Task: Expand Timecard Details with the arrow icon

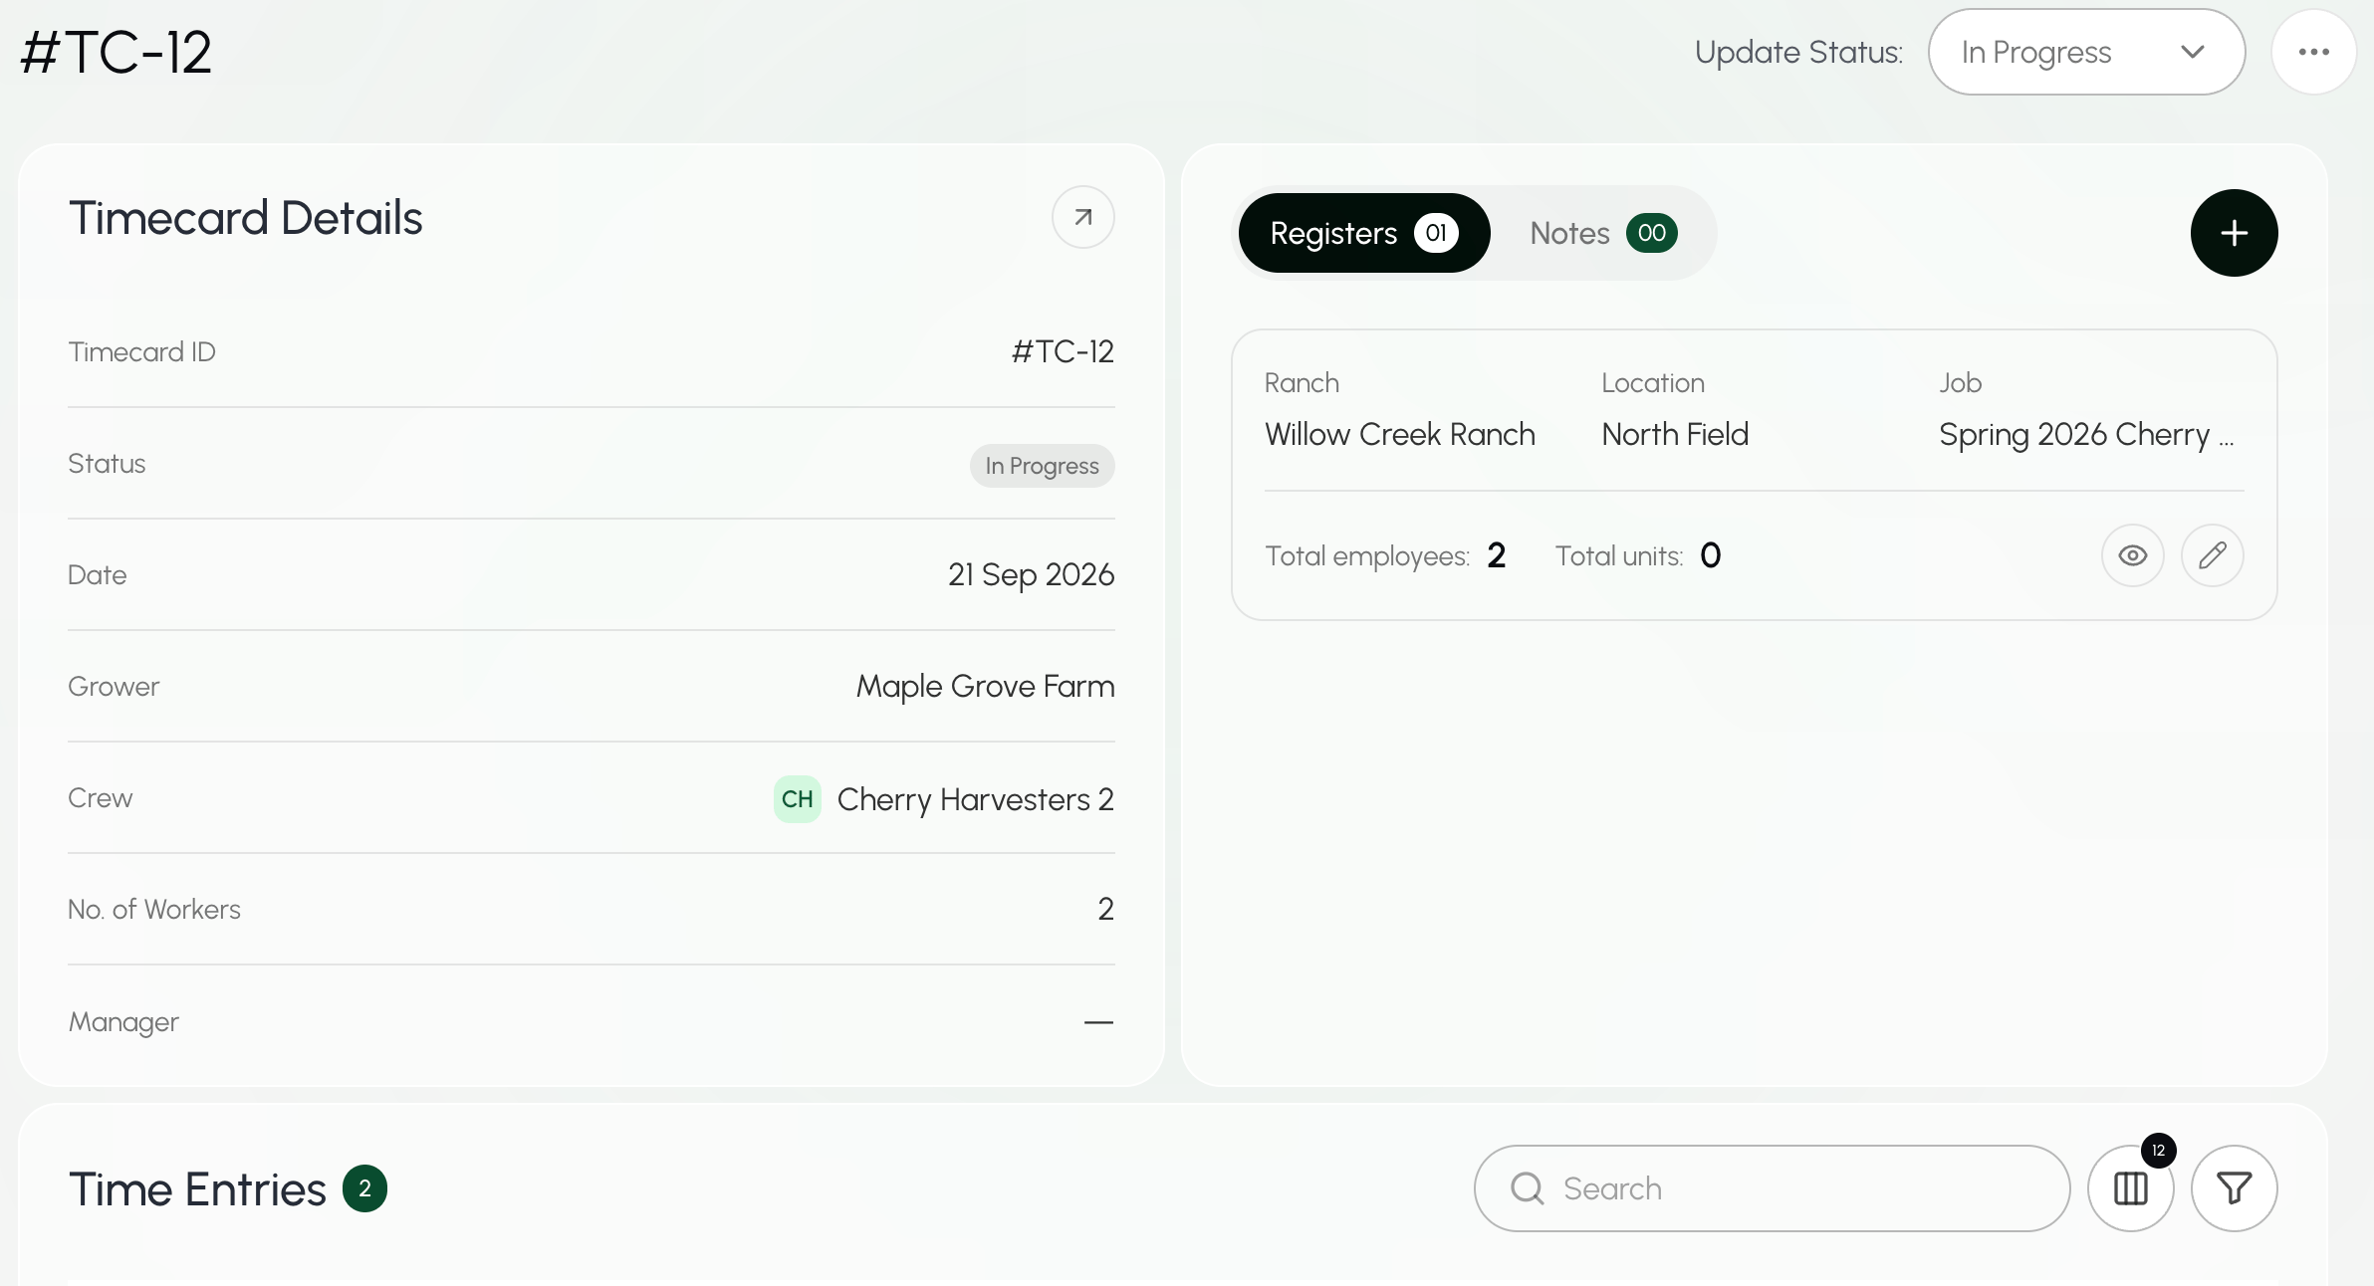Action: [x=1082, y=217]
